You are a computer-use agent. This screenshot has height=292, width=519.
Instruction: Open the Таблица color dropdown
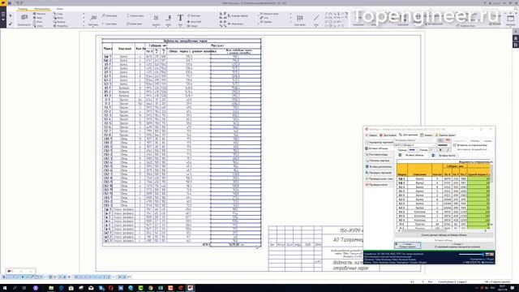coord(413,150)
